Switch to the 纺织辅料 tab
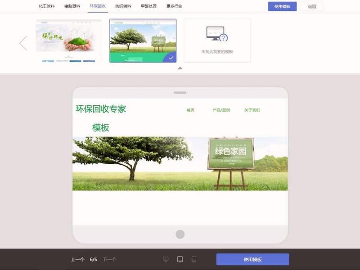 [x=123, y=6]
